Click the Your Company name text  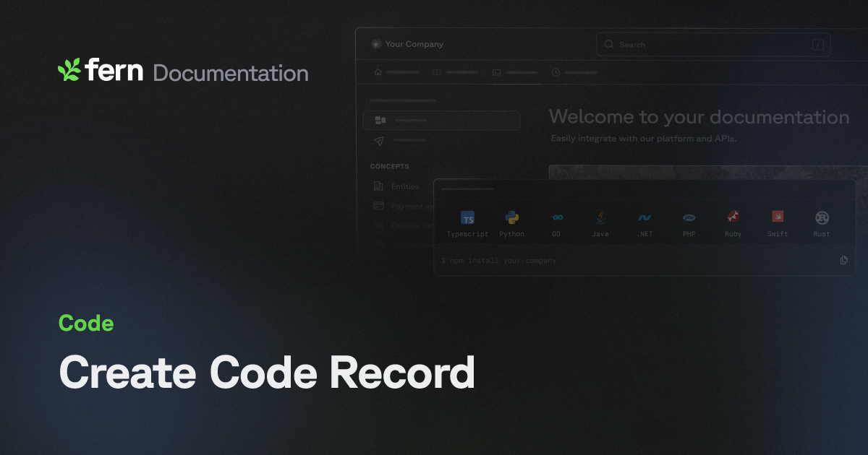(x=414, y=44)
